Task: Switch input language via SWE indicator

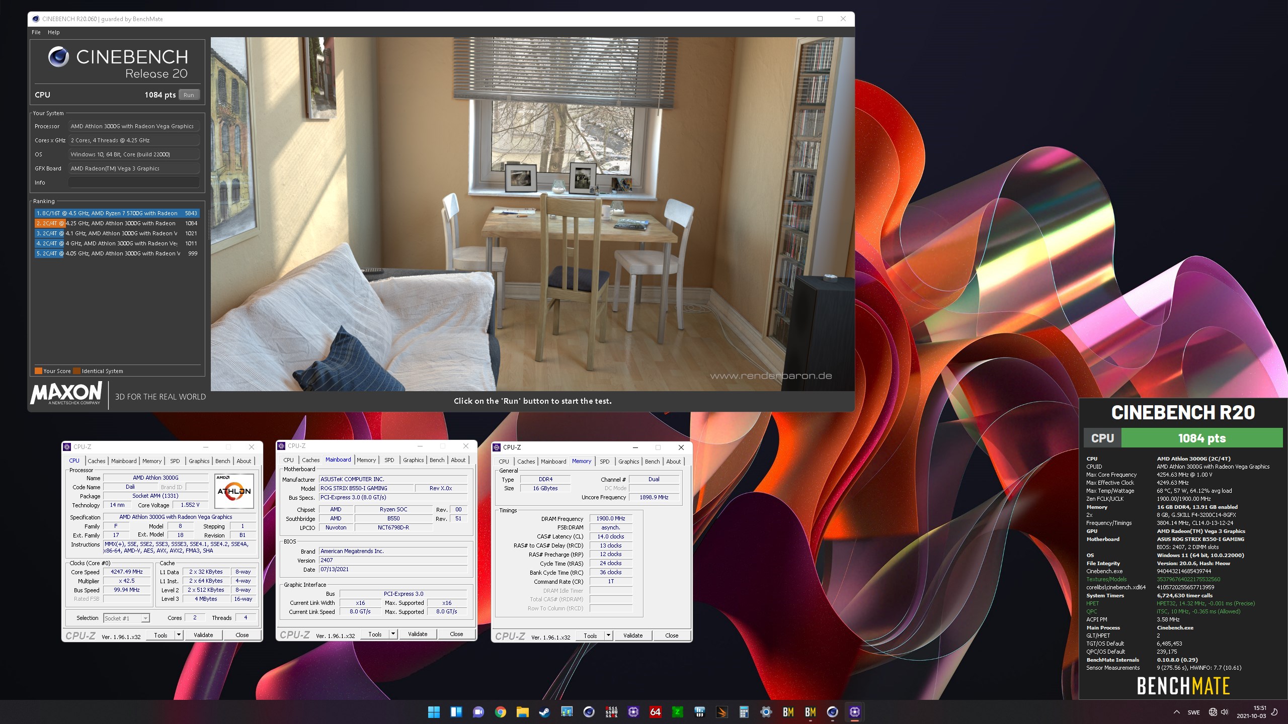Action: [1193, 712]
